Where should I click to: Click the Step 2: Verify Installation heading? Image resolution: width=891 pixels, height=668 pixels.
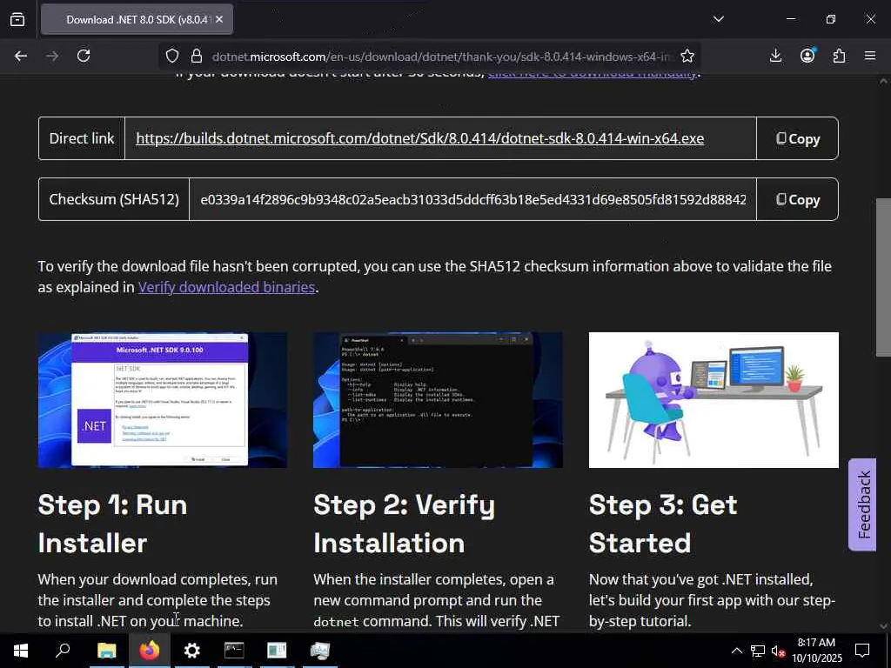point(404,524)
